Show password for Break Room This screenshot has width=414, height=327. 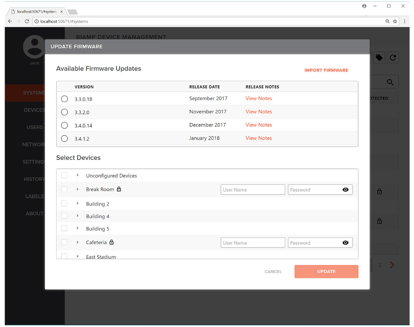345,190
